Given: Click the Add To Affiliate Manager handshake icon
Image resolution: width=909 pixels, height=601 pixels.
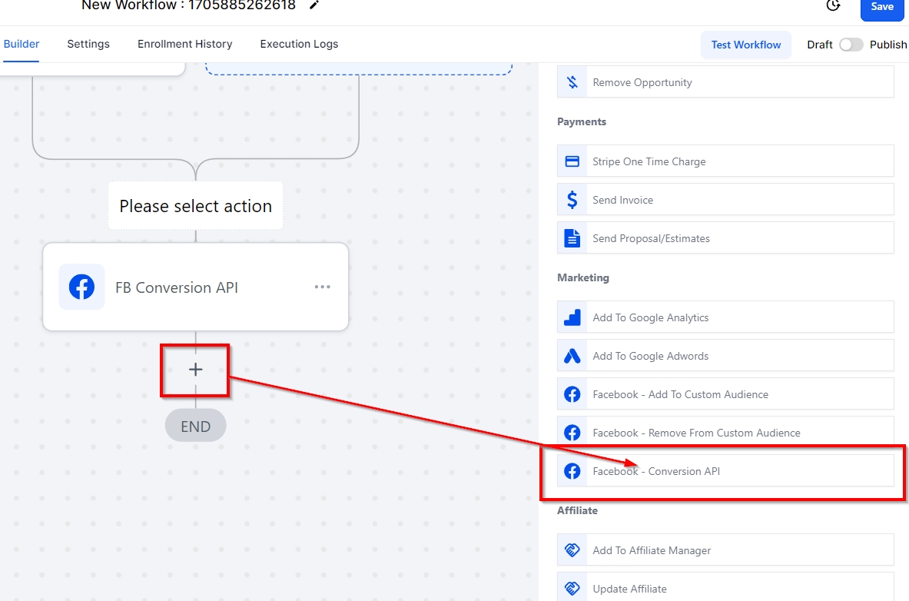Looking at the screenshot, I should [x=572, y=550].
